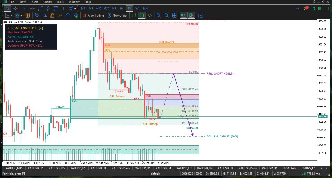Set timeframe to H4
Image resolution: width=332 pixels, height=178 pixels.
point(122,8)
